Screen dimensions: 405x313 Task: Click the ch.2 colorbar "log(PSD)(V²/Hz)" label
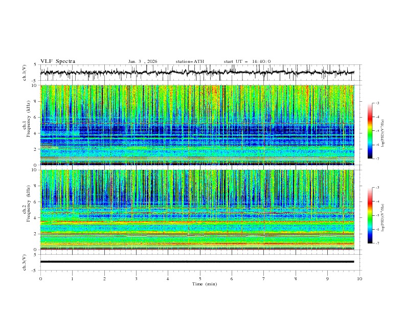click(382, 218)
